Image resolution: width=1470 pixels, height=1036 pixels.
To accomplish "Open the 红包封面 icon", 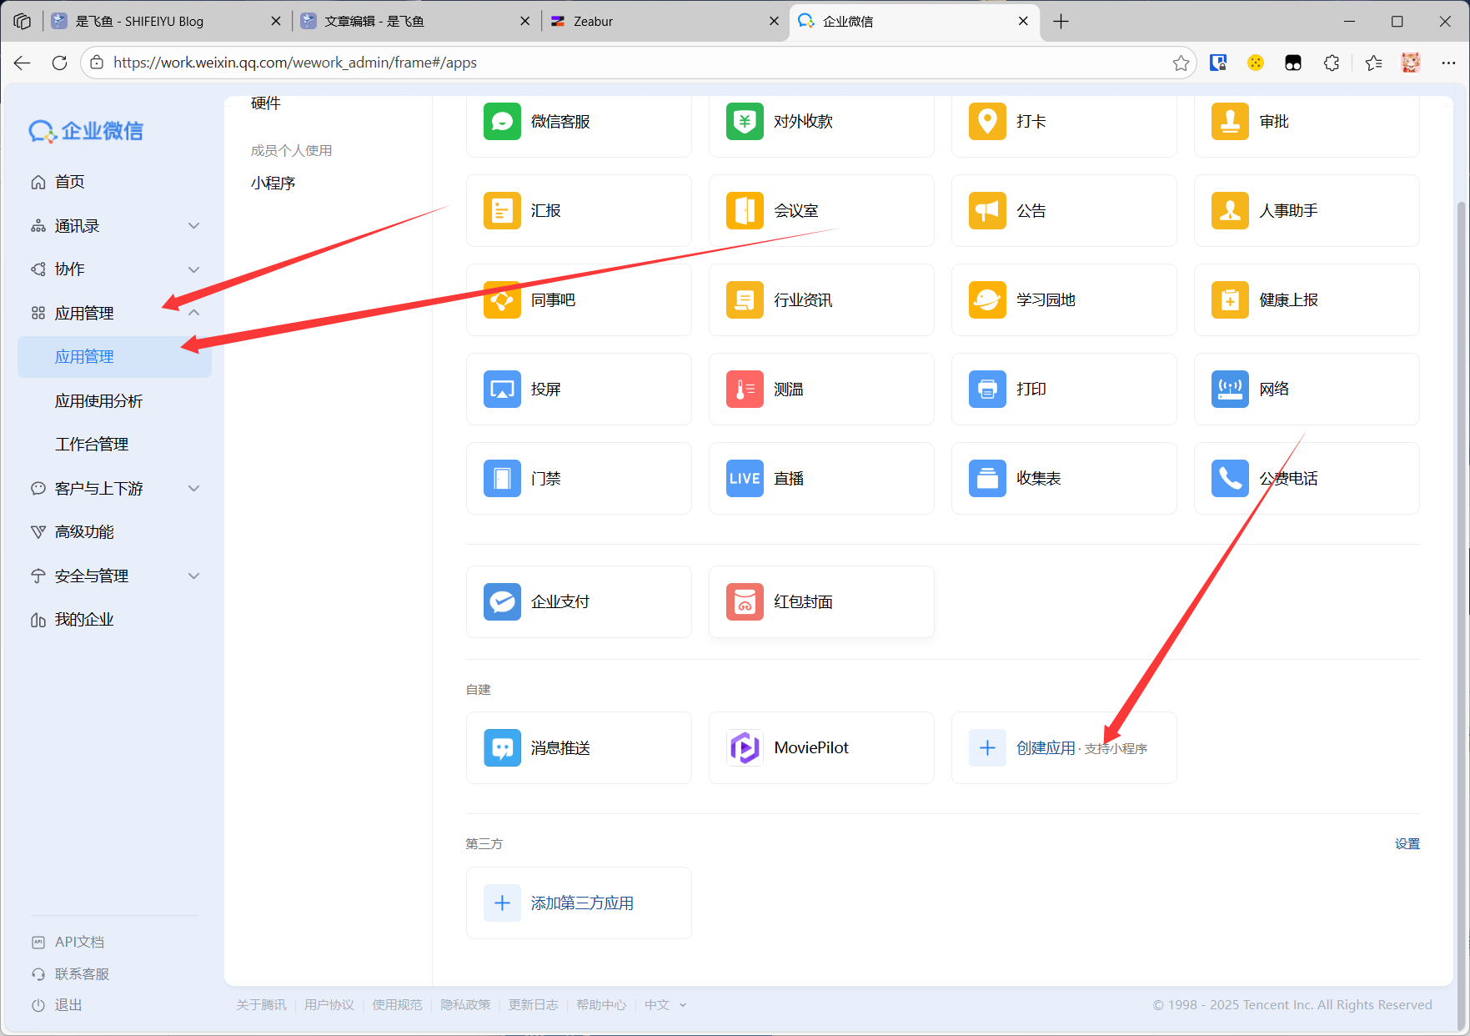I will pyautogui.click(x=745, y=602).
